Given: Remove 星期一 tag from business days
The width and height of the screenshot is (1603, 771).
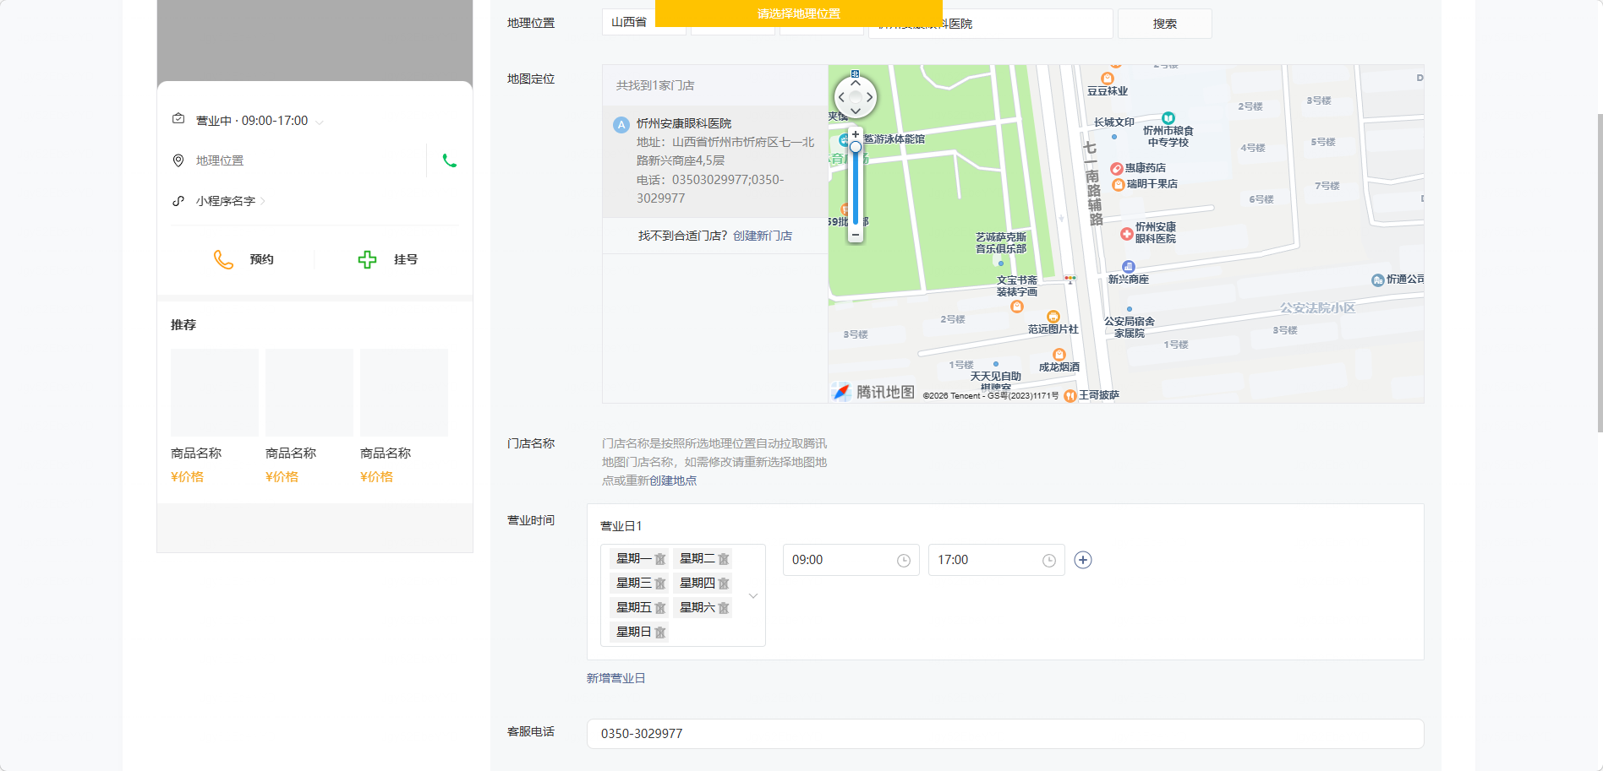Looking at the screenshot, I should [x=660, y=559].
